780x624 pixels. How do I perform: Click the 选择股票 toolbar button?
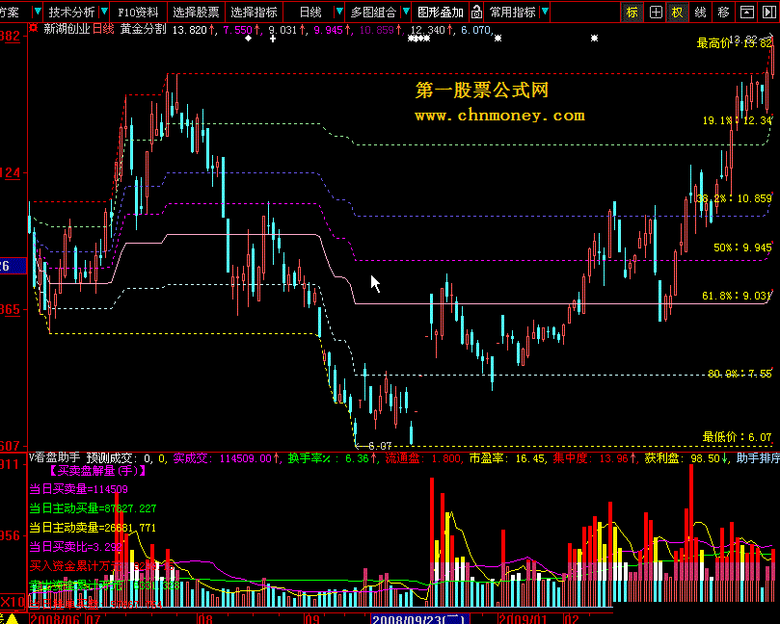(196, 12)
